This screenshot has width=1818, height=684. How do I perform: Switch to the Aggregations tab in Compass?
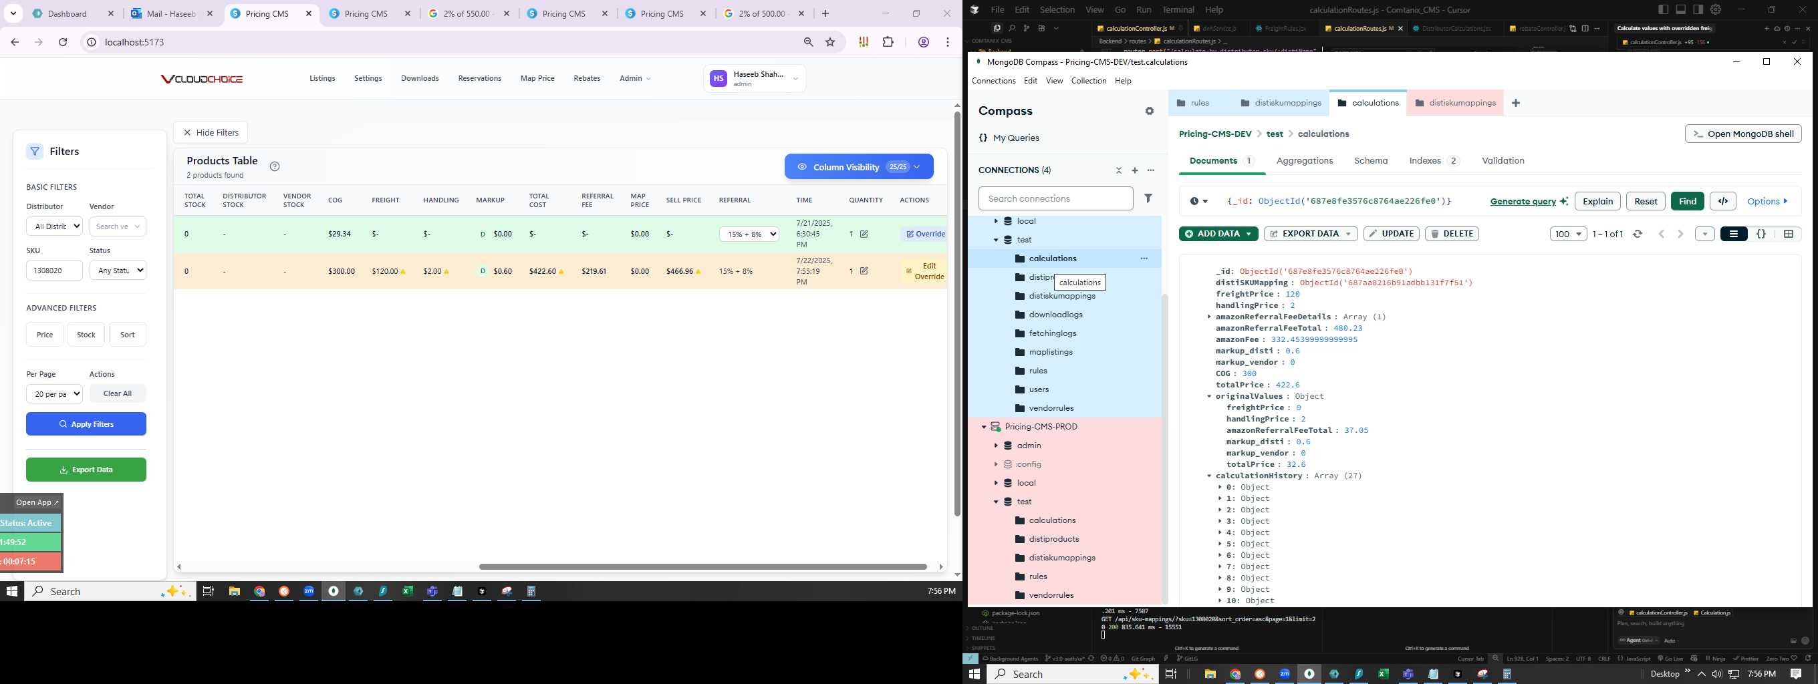point(1304,161)
